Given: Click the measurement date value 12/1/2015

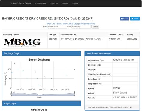Looking at the screenshot, I should (123, 60).
